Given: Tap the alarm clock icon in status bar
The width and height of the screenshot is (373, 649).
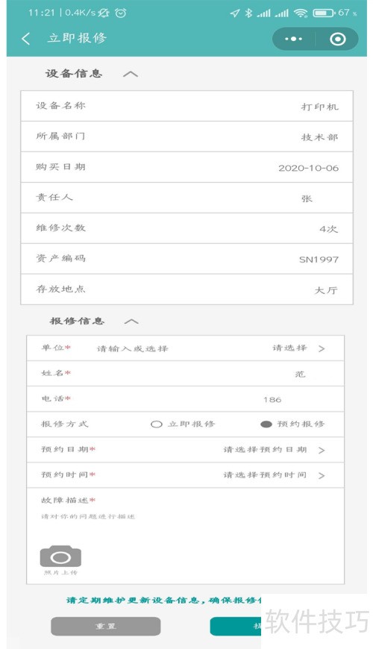Looking at the screenshot, I should (120, 13).
